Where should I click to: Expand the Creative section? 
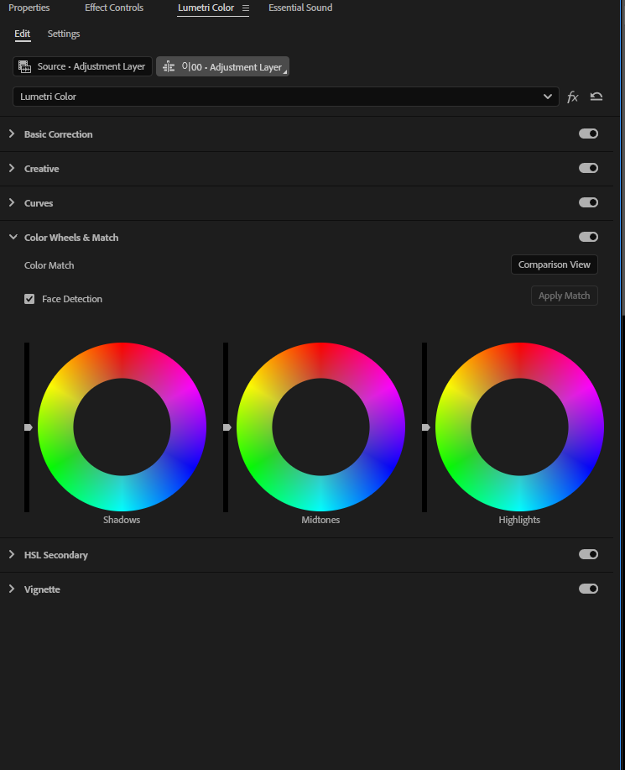[x=12, y=168]
